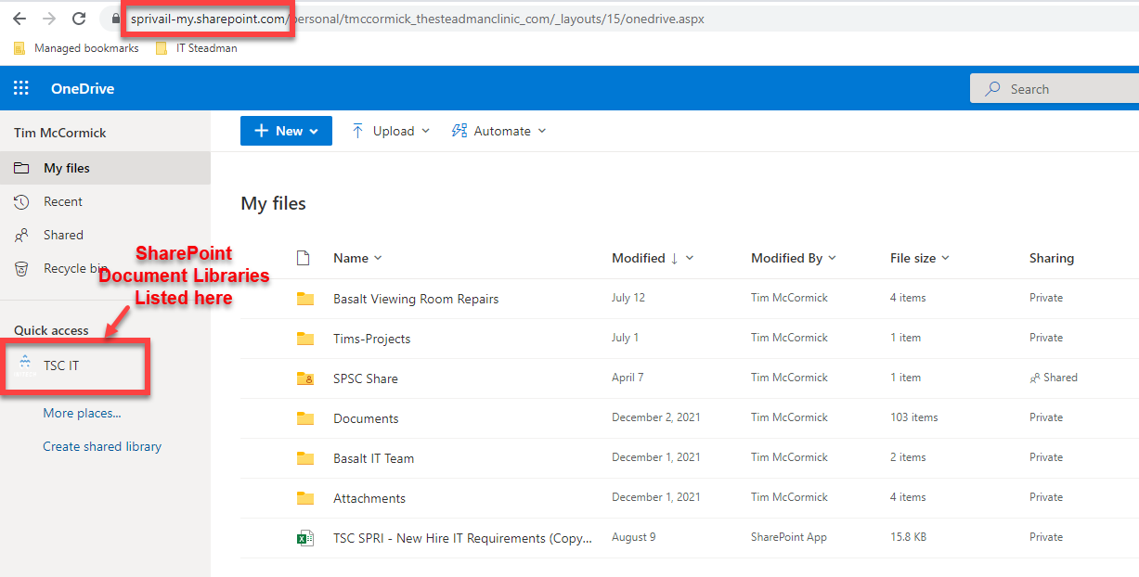Expand the Automate dropdown menu
Image resolution: width=1139 pixels, height=577 pixels.
point(499,131)
